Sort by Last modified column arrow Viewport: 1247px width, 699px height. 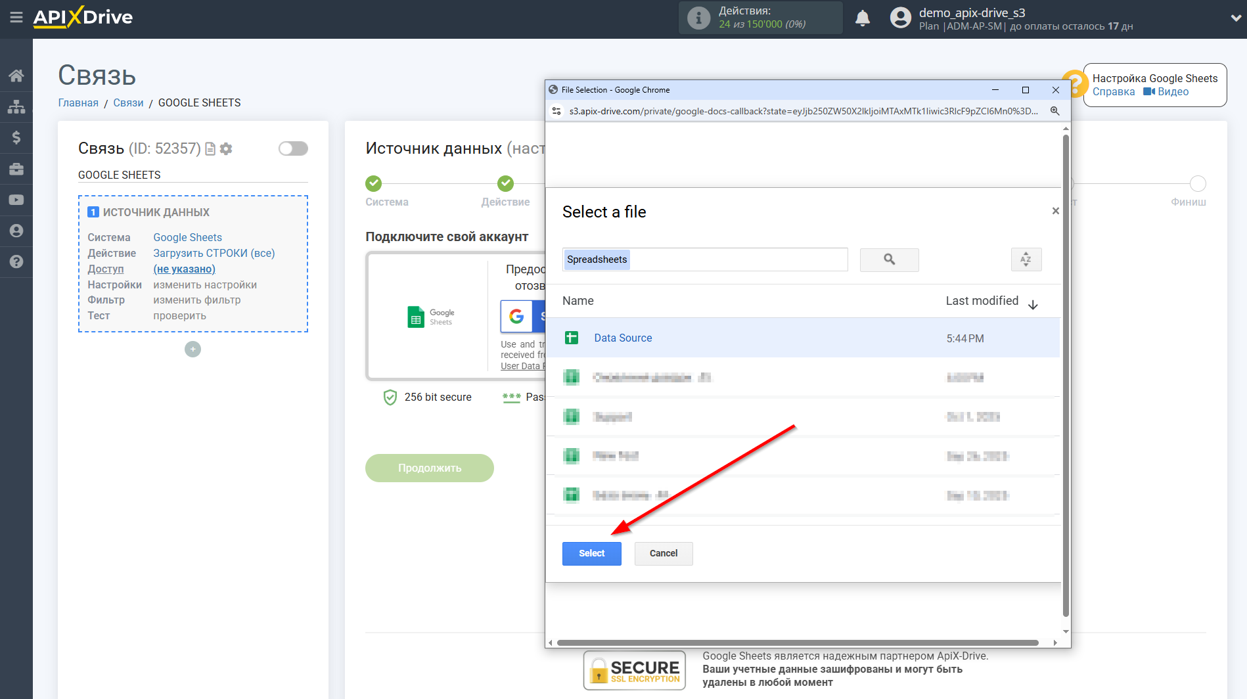tap(1032, 305)
